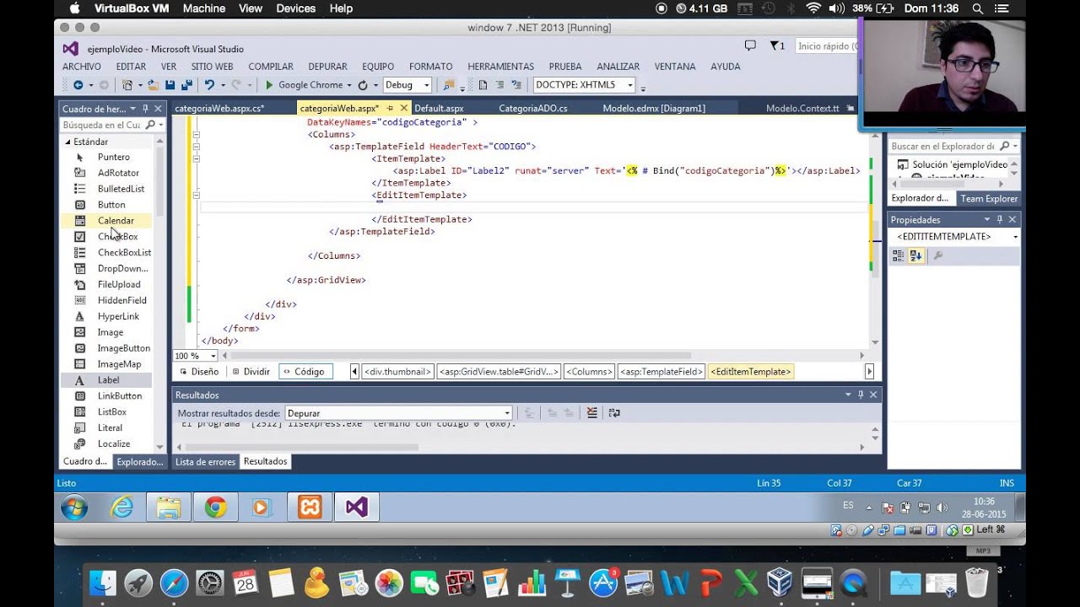
Task: Pin the Cuadro de herramientas panel
Action: pos(145,109)
